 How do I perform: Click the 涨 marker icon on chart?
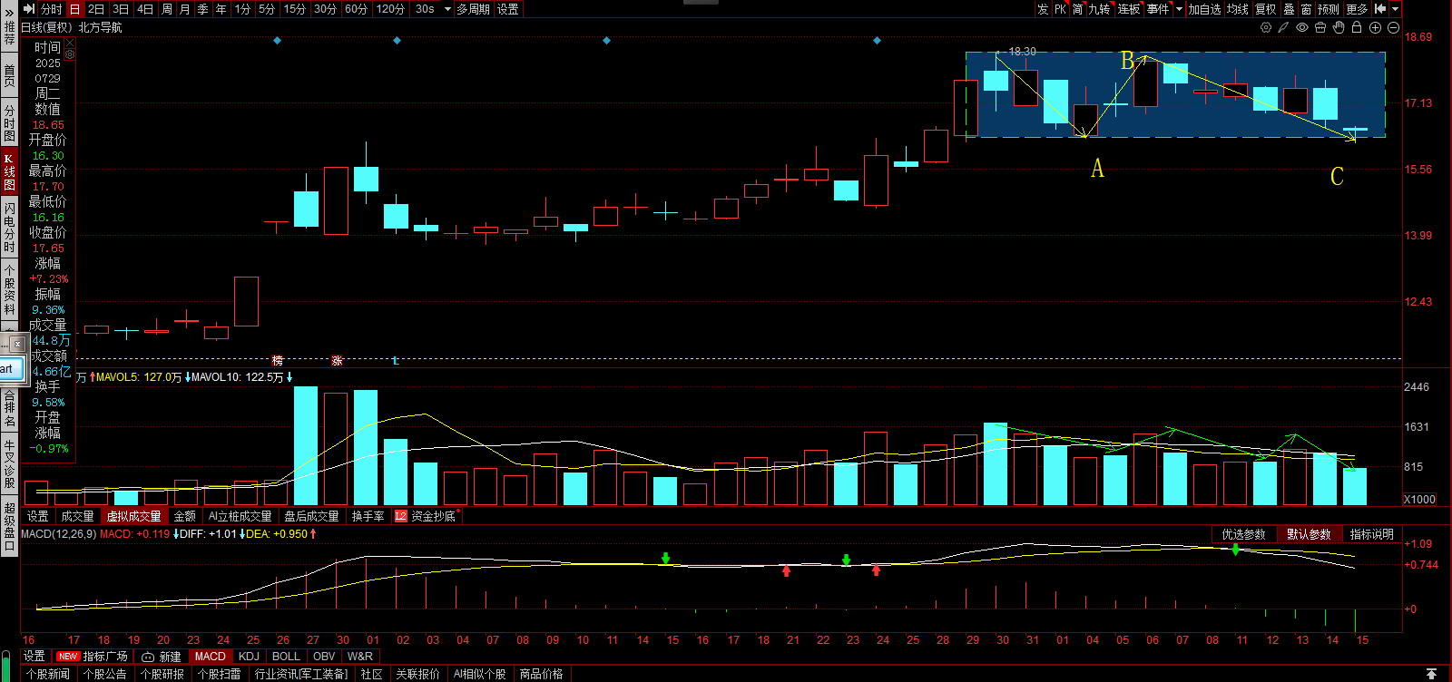pyautogui.click(x=337, y=361)
